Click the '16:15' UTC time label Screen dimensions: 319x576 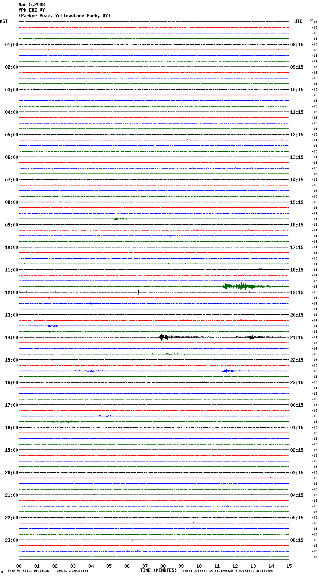(x=297, y=225)
